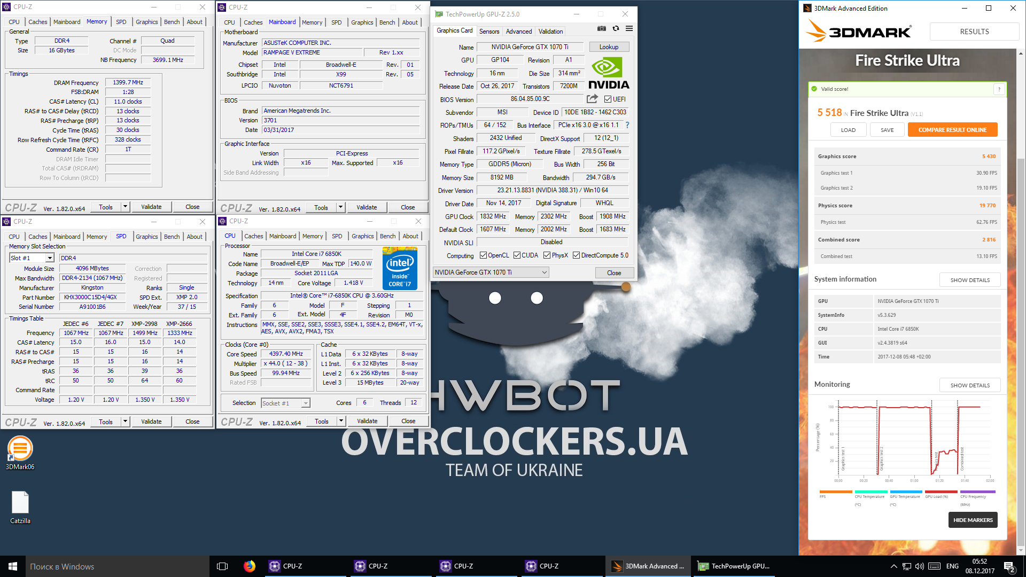
Task: Click Close button in GPU-Z window
Action: coord(614,272)
